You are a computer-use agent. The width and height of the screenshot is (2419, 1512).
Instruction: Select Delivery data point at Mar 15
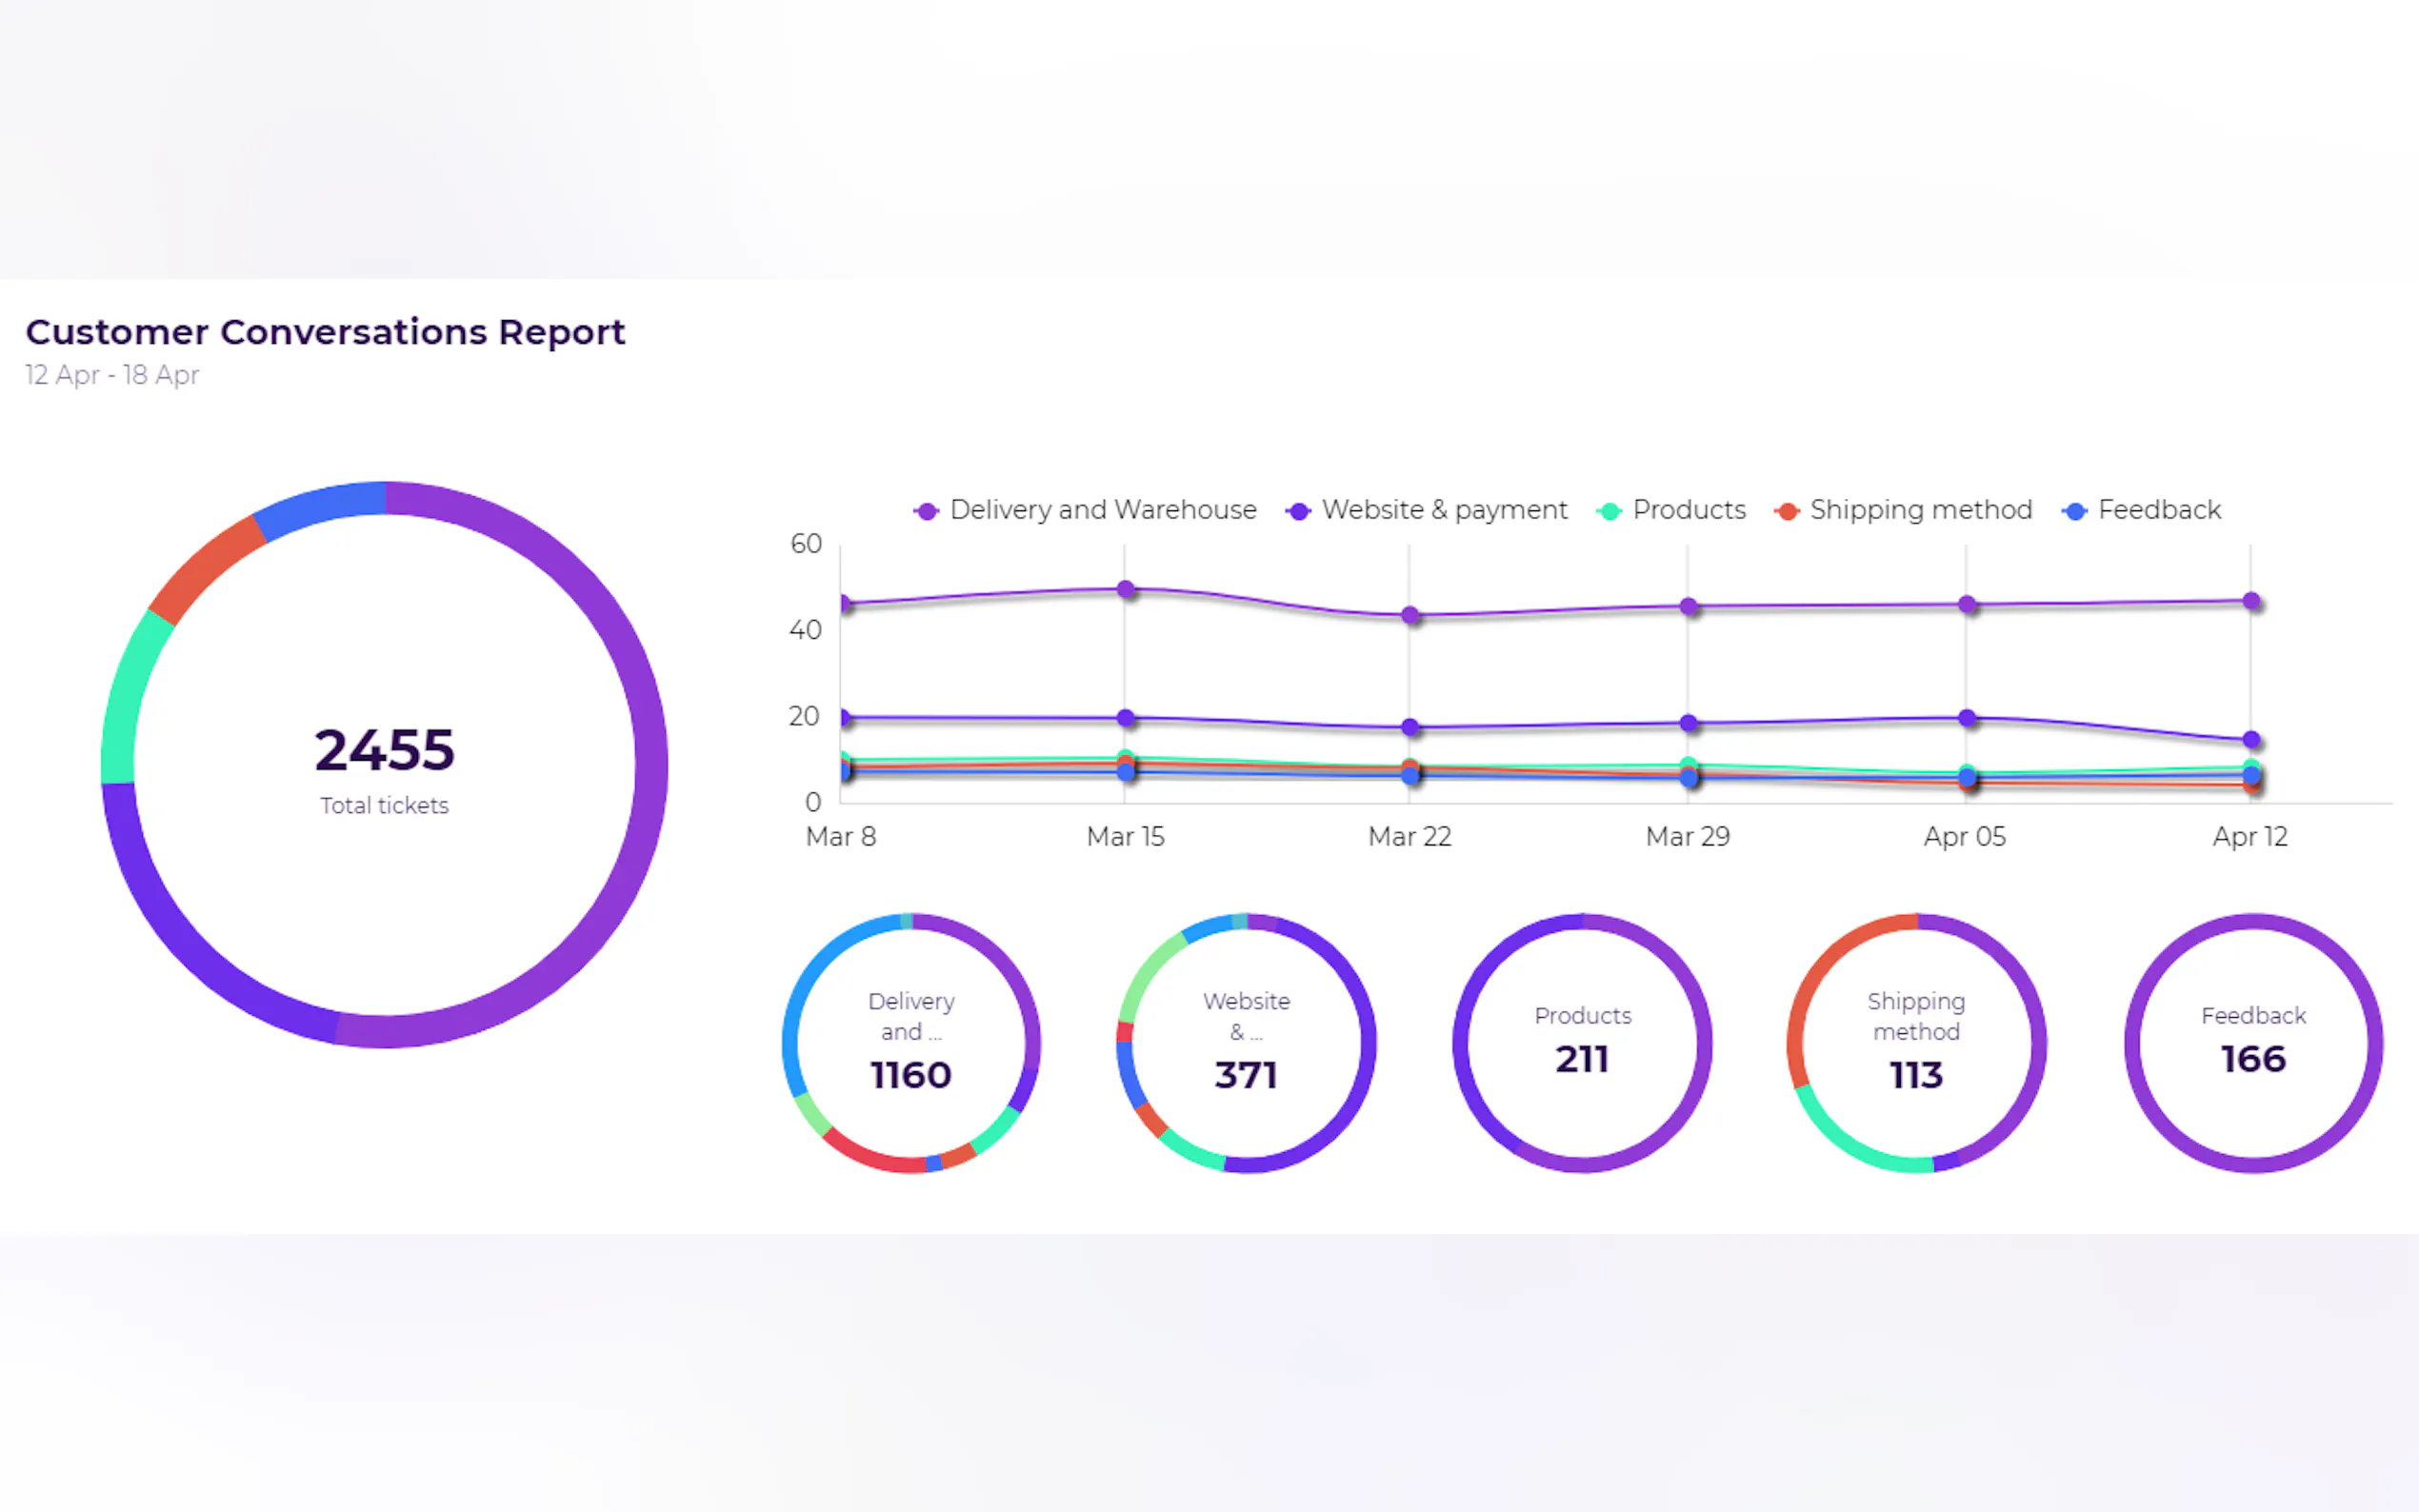pyautogui.click(x=1126, y=590)
